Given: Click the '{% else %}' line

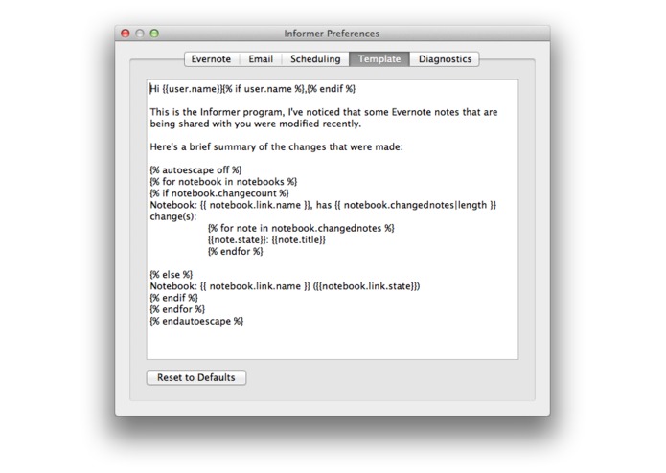Looking at the screenshot, I should tap(172, 275).
